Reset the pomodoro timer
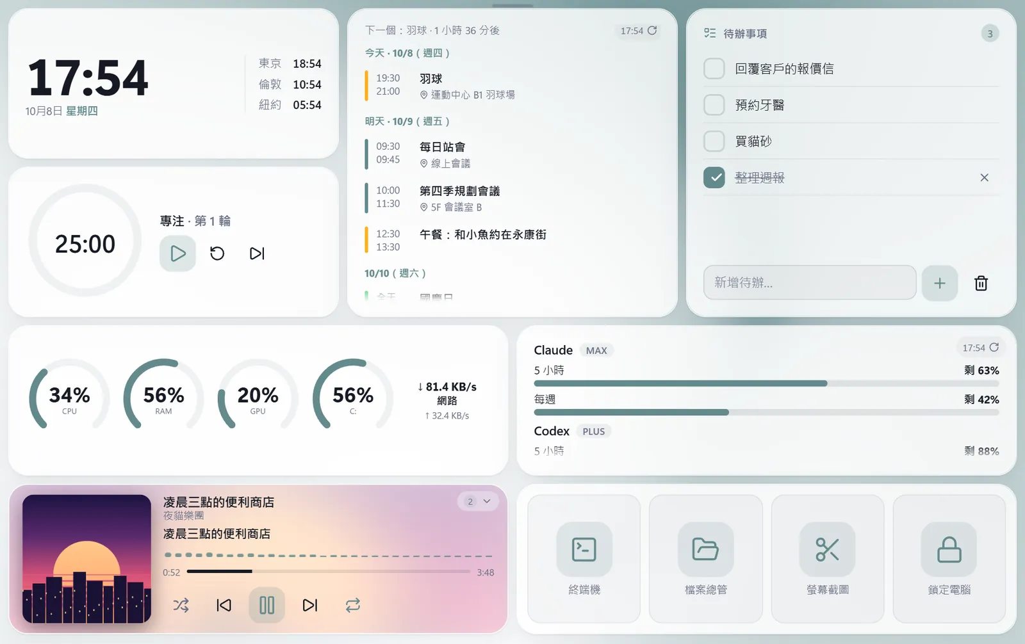Viewport: 1025px width, 644px height. click(x=217, y=254)
